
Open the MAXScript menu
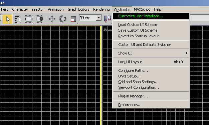click(x=142, y=9)
